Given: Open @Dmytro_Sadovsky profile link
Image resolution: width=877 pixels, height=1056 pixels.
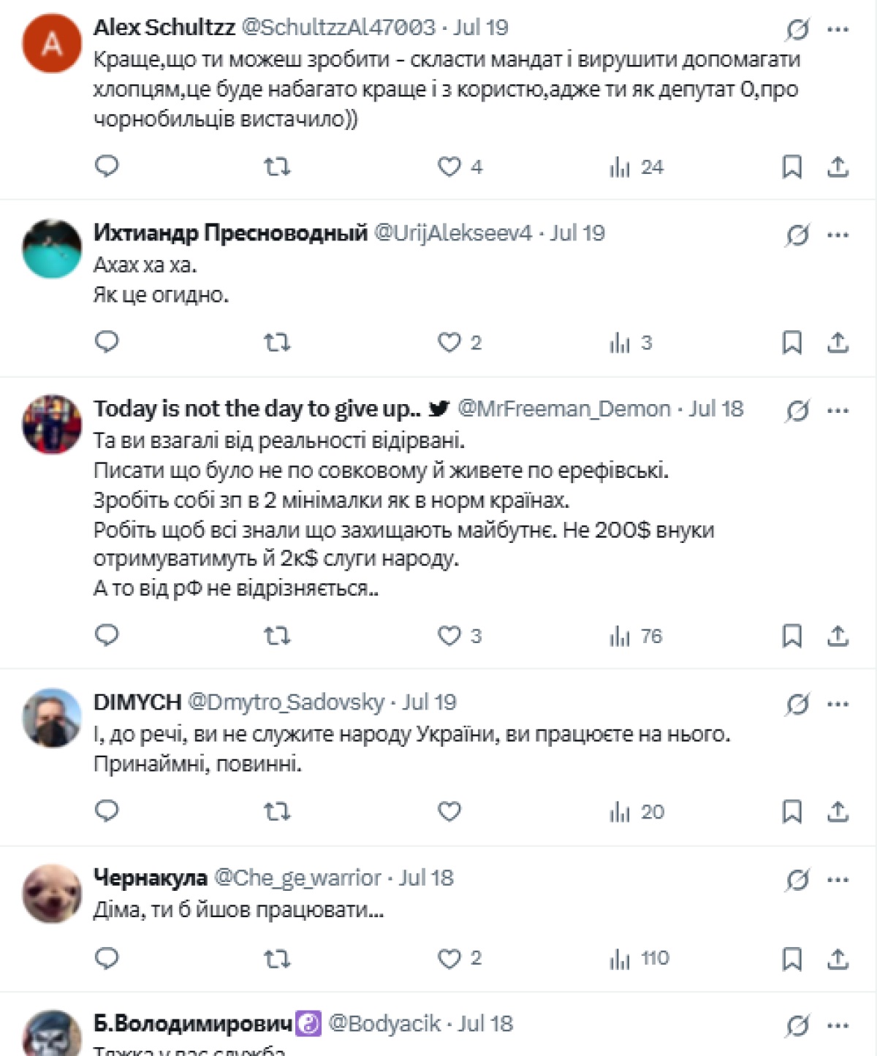Looking at the screenshot, I should tap(286, 702).
